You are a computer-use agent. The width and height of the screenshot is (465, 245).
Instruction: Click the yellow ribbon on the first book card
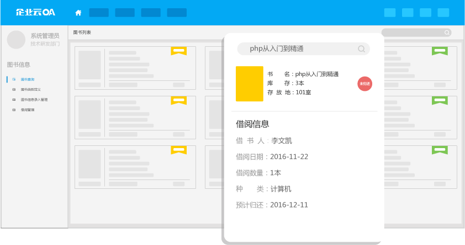[x=178, y=51]
